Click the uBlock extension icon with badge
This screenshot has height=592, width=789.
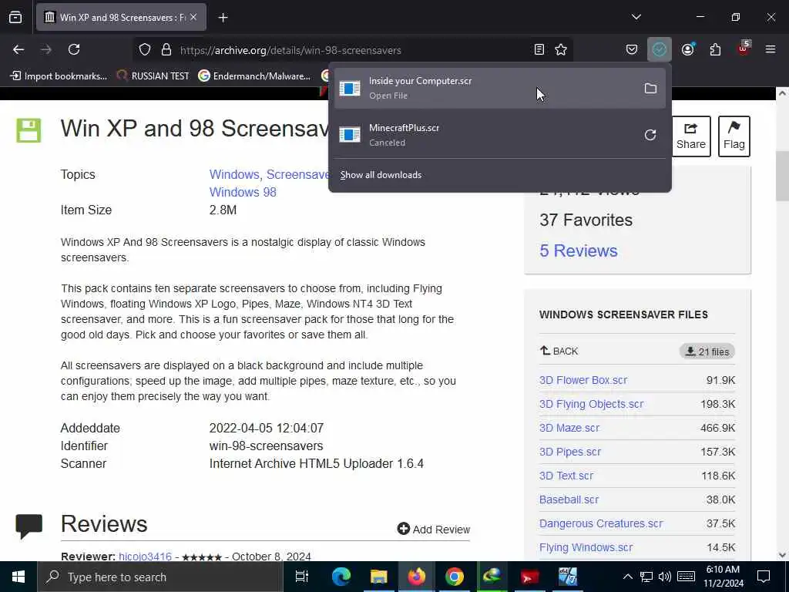pyautogui.click(x=744, y=49)
